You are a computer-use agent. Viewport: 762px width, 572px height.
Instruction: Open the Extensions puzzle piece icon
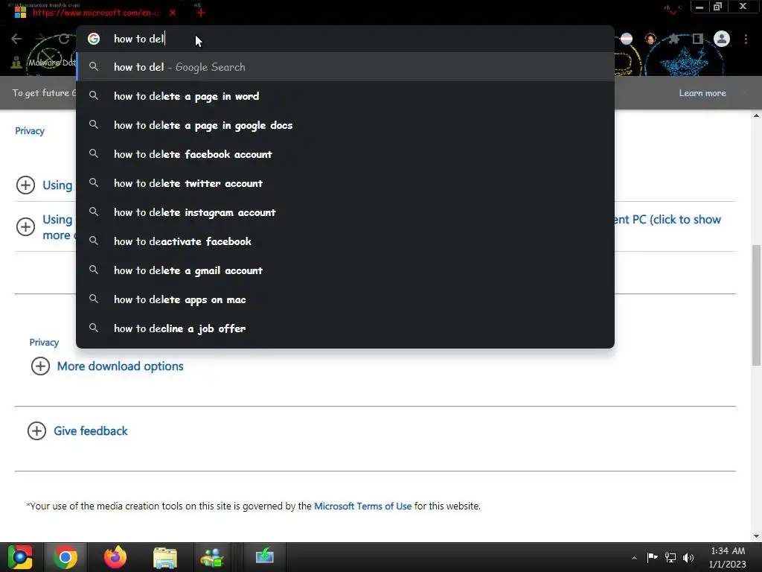click(x=673, y=39)
